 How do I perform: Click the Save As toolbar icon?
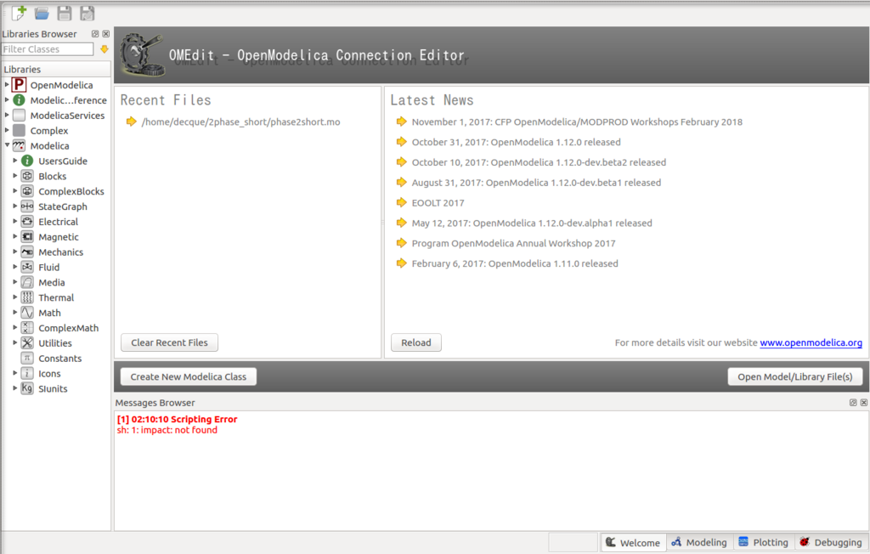pos(88,14)
